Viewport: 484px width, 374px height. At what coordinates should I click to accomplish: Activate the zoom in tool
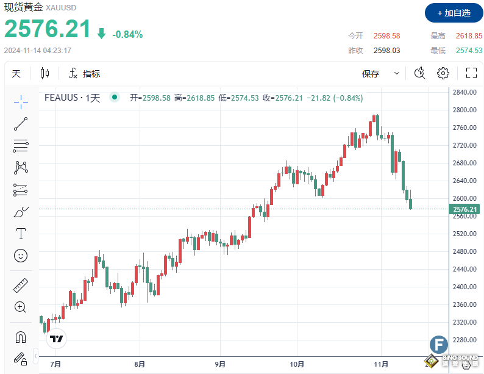[21, 307]
